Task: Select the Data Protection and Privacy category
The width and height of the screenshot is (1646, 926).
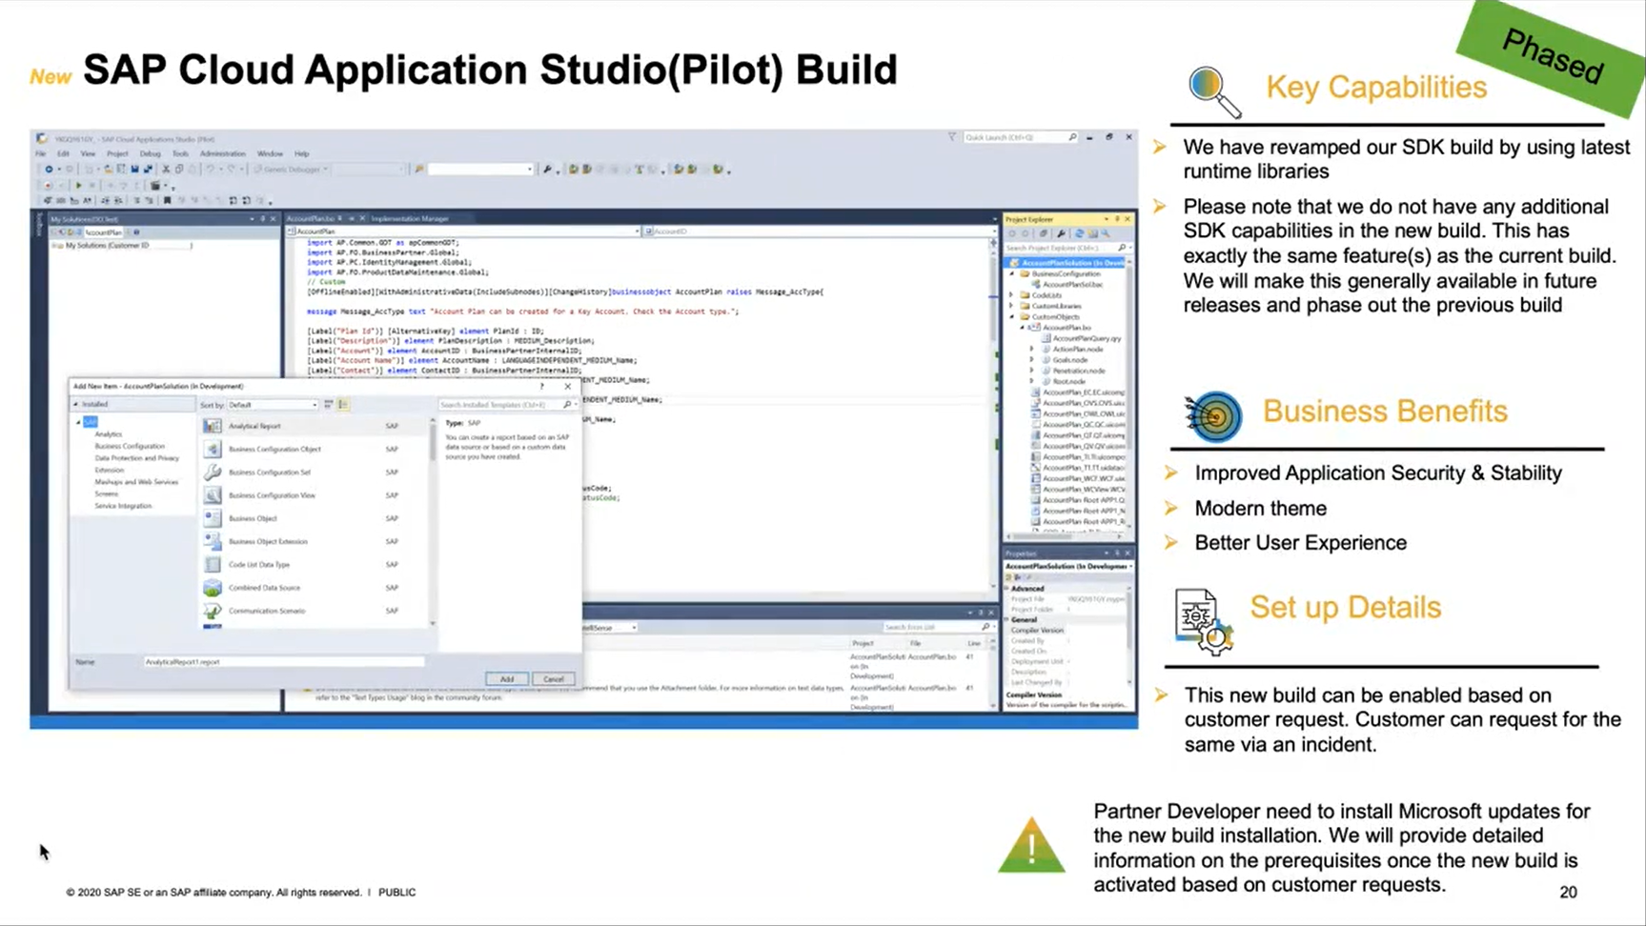Action: click(x=137, y=458)
